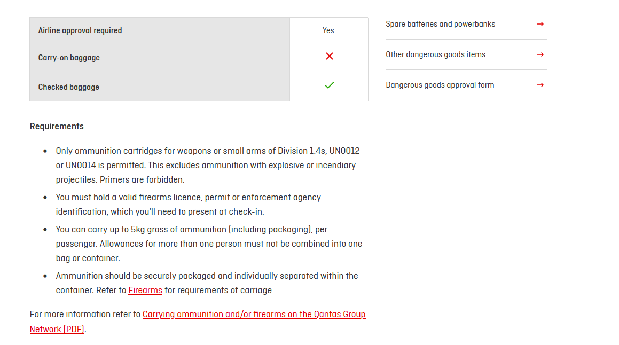
Task: Select the Airline approval required row label
Action: coord(80,30)
